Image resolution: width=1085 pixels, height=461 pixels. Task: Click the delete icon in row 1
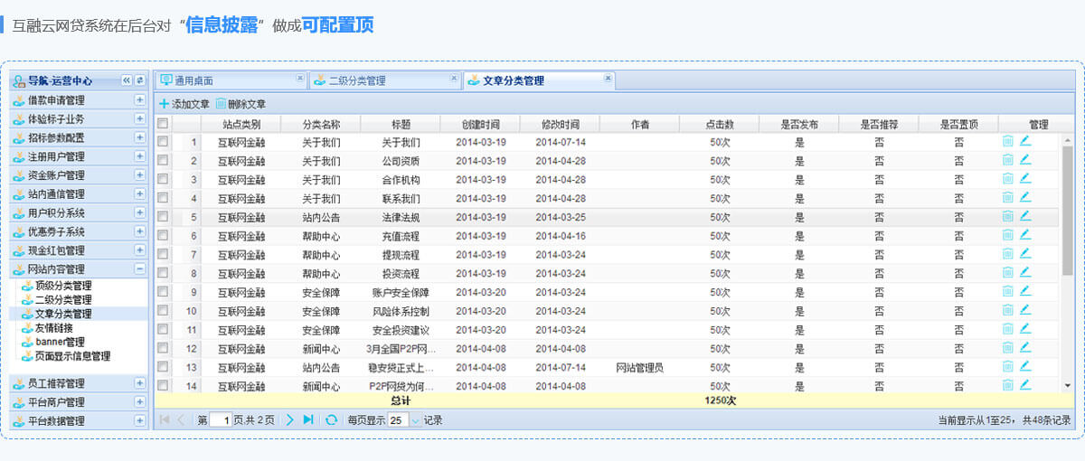[x=1007, y=141]
